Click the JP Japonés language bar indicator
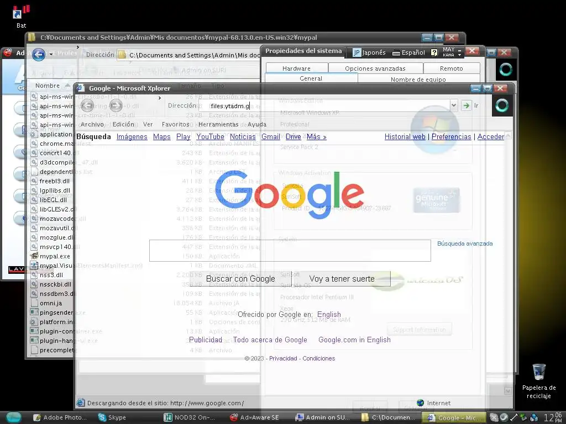The width and height of the screenshot is (566, 424). coord(369,52)
